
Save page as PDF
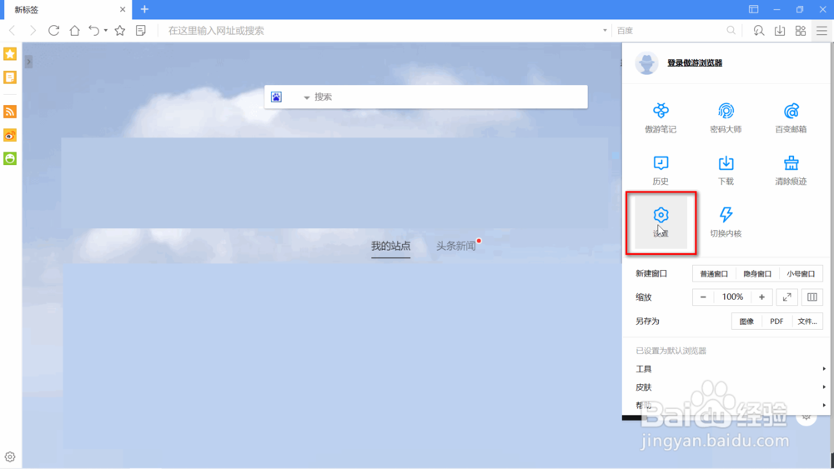click(x=776, y=322)
